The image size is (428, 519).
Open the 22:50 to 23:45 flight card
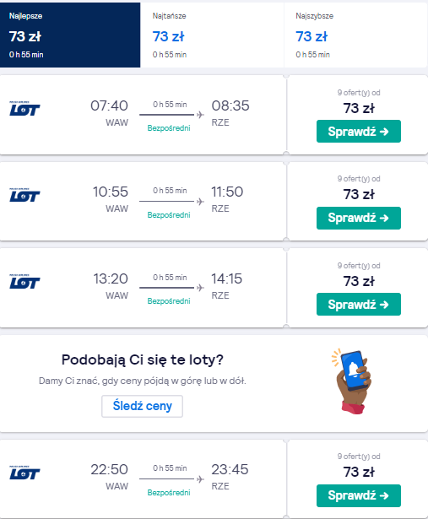click(x=143, y=479)
